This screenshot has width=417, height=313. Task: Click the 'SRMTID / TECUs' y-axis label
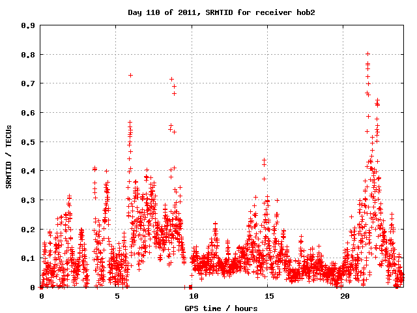[9, 156]
